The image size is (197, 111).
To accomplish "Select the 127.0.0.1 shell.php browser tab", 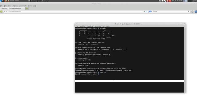I will click(12, 8).
